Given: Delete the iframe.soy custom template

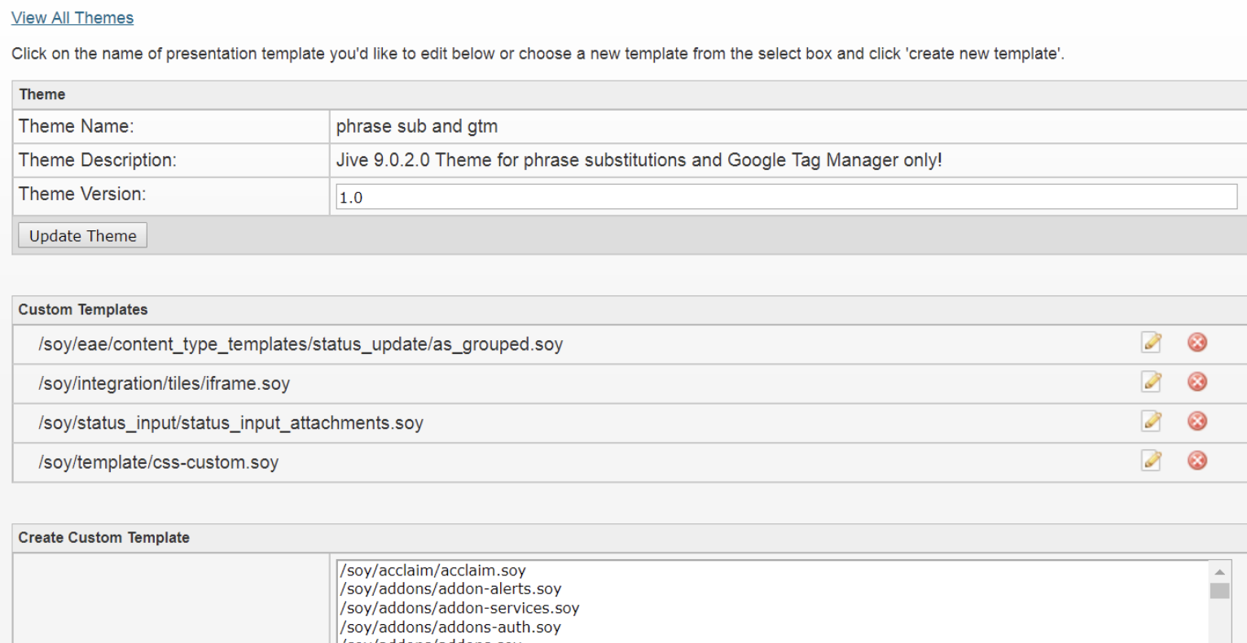Looking at the screenshot, I should 1197,382.
